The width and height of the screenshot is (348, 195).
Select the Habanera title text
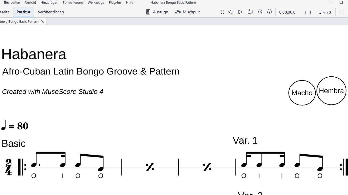tap(34, 54)
